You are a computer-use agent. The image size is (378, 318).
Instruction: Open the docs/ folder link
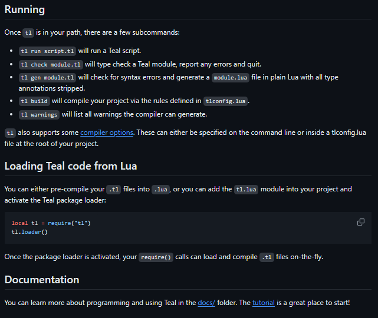point(206,302)
